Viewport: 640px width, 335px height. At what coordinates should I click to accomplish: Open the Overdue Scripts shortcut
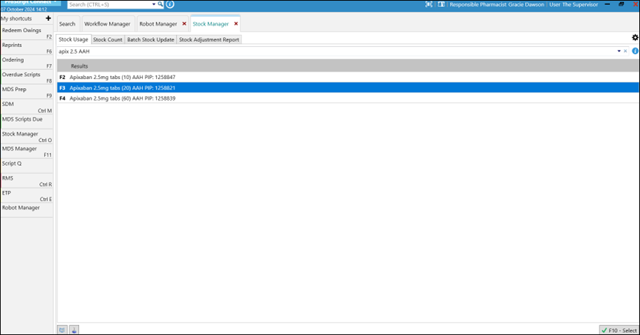pos(27,77)
